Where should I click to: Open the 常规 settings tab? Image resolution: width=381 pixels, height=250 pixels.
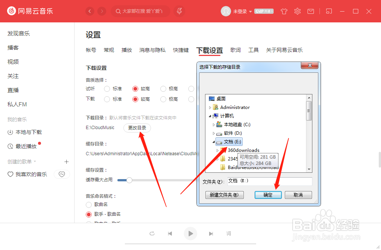pyautogui.click(x=109, y=50)
